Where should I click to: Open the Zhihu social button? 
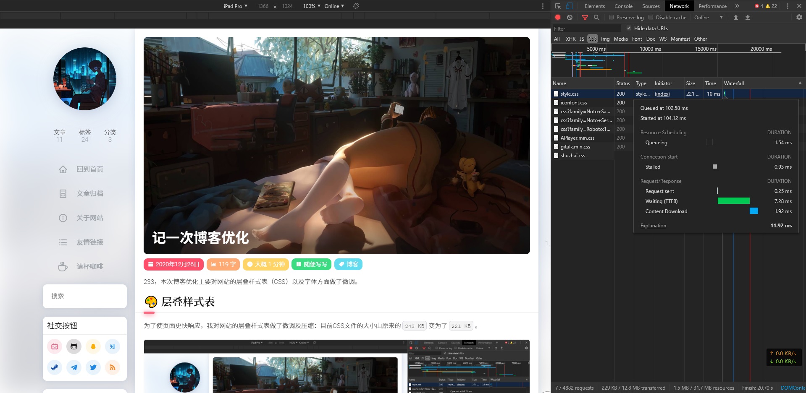(x=113, y=346)
